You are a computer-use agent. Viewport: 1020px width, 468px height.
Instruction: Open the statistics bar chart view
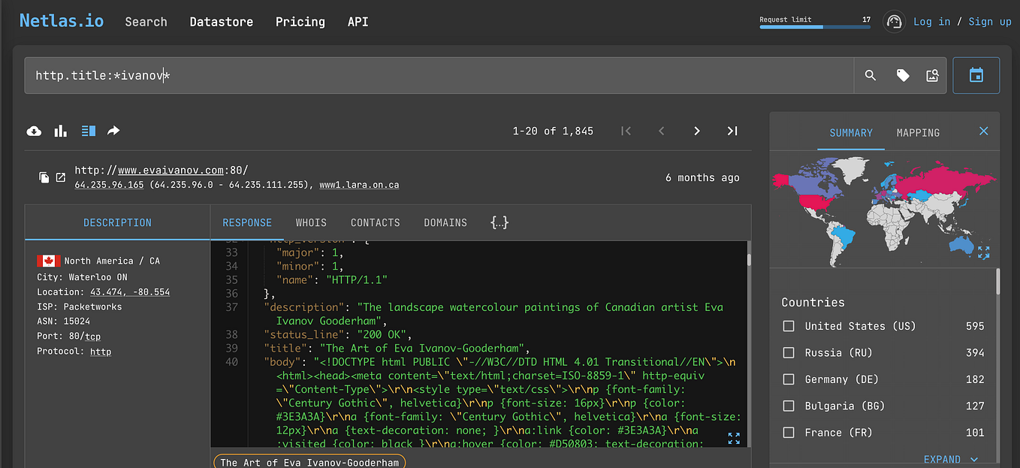[x=60, y=131]
